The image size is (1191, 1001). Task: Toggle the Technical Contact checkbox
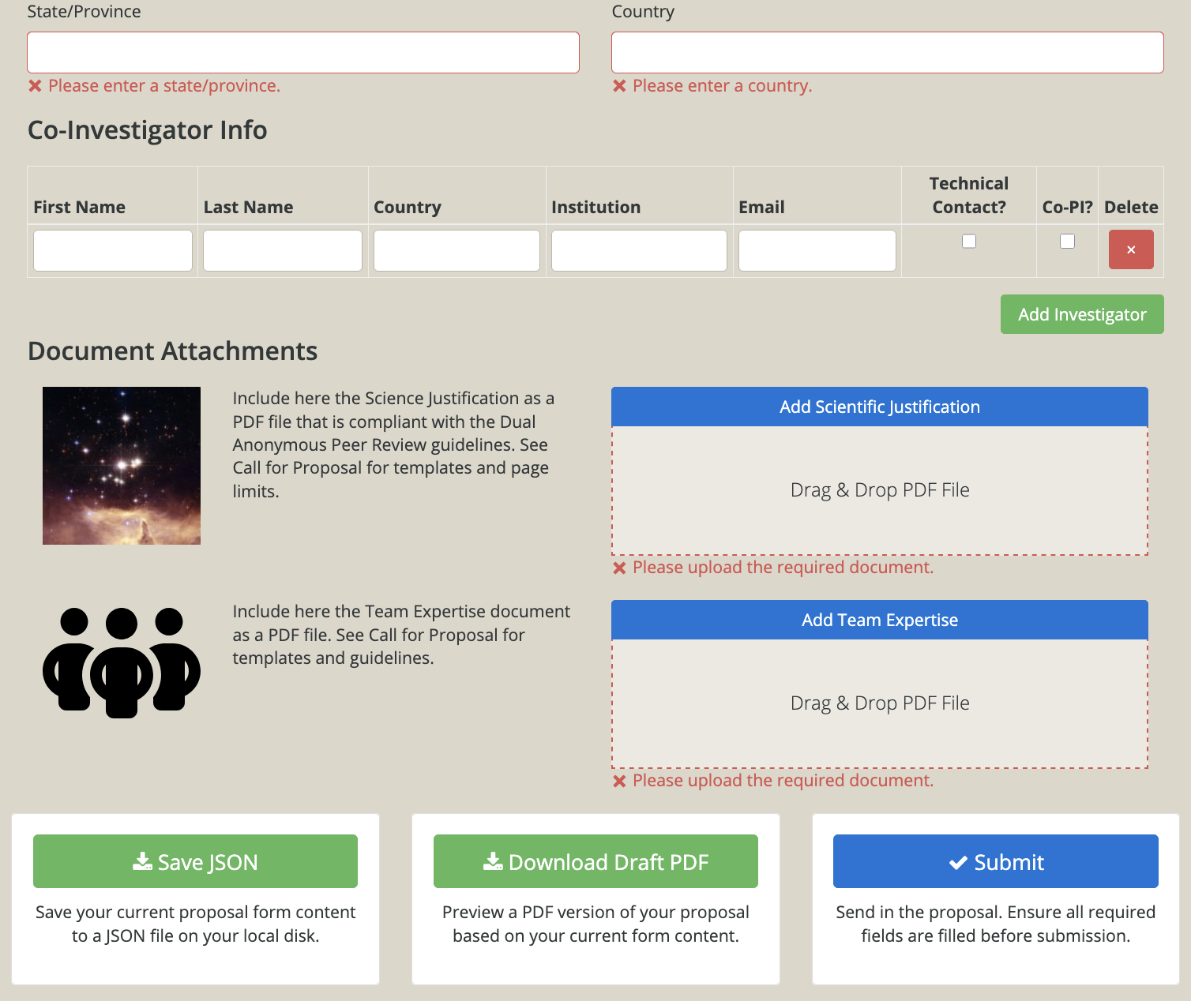(x=968, y=242)
